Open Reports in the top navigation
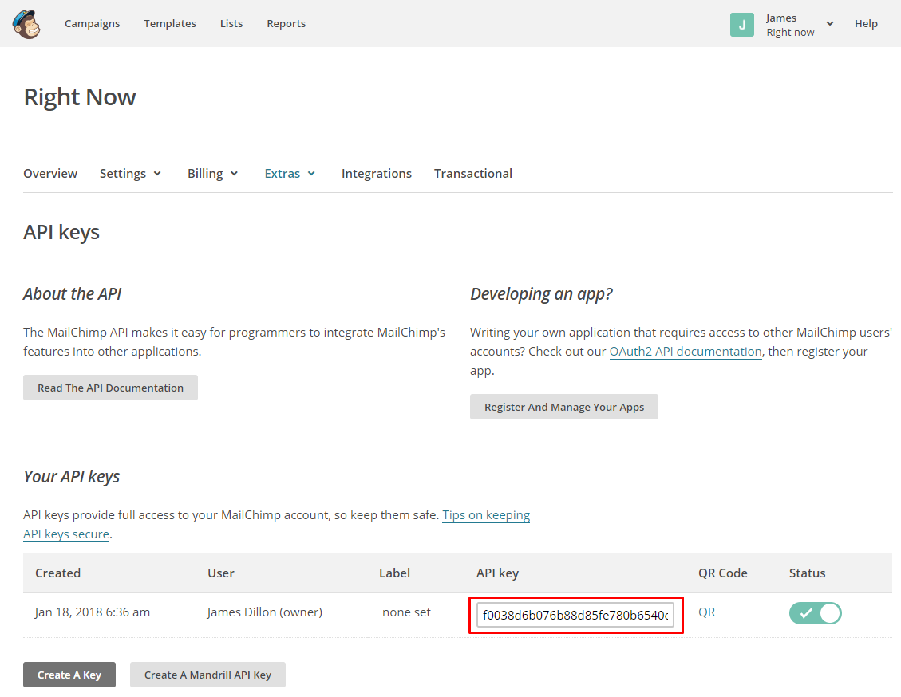Image resolution: width=901 pixels, height=697 pixels. point(287,24)
